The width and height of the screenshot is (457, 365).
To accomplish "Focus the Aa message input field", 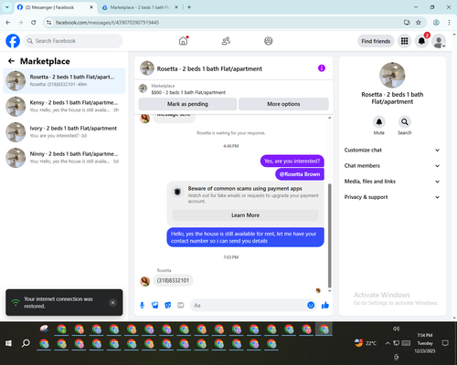I will tap(249, 305).
